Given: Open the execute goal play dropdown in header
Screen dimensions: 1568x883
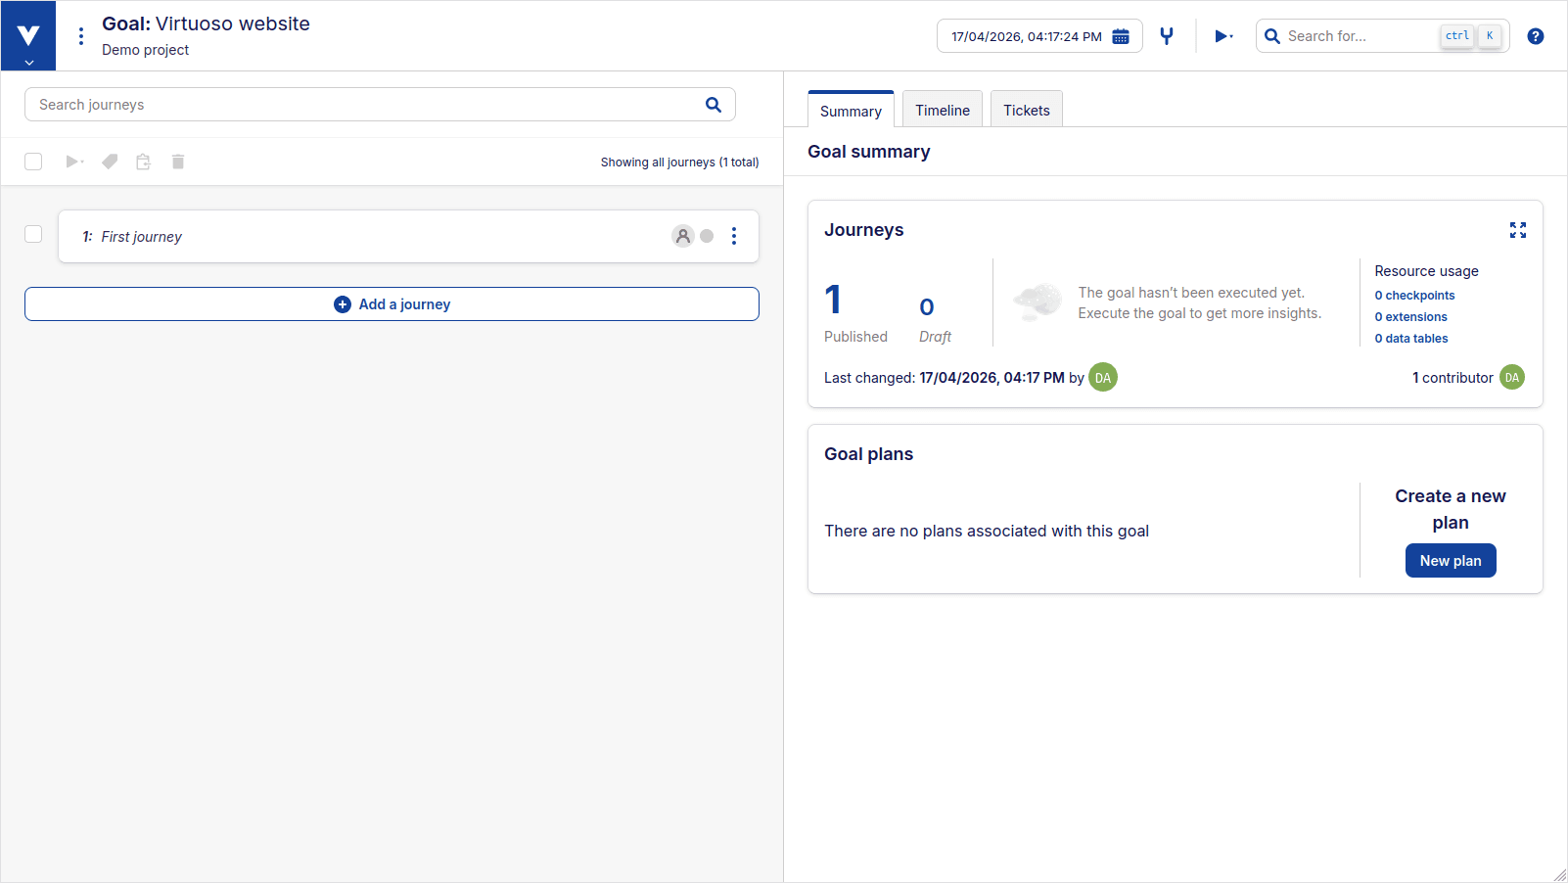Looking at the screenshot, I should pos(1223,36).
